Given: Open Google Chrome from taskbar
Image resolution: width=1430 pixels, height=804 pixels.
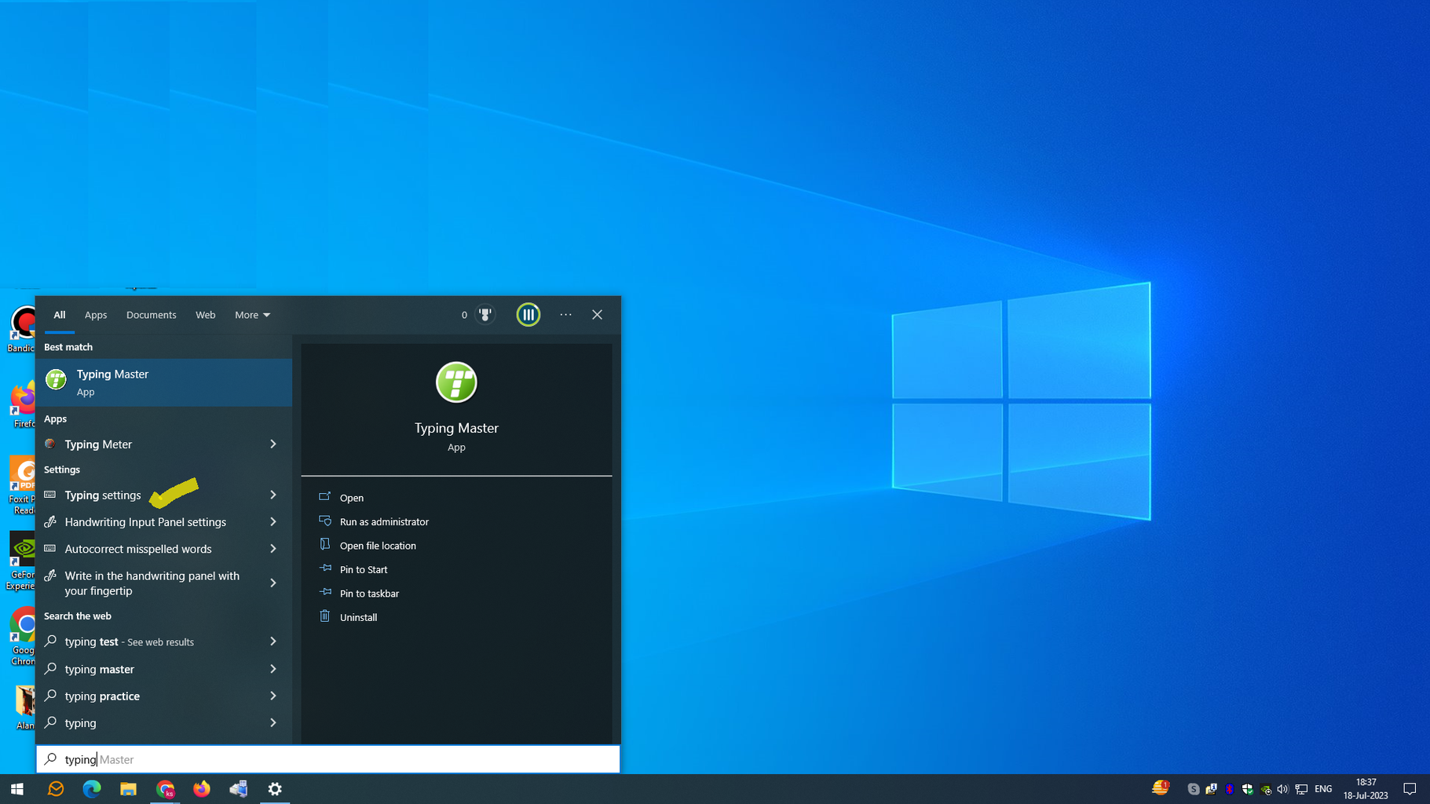Looking at the screenshot, I should coord(165,789).
